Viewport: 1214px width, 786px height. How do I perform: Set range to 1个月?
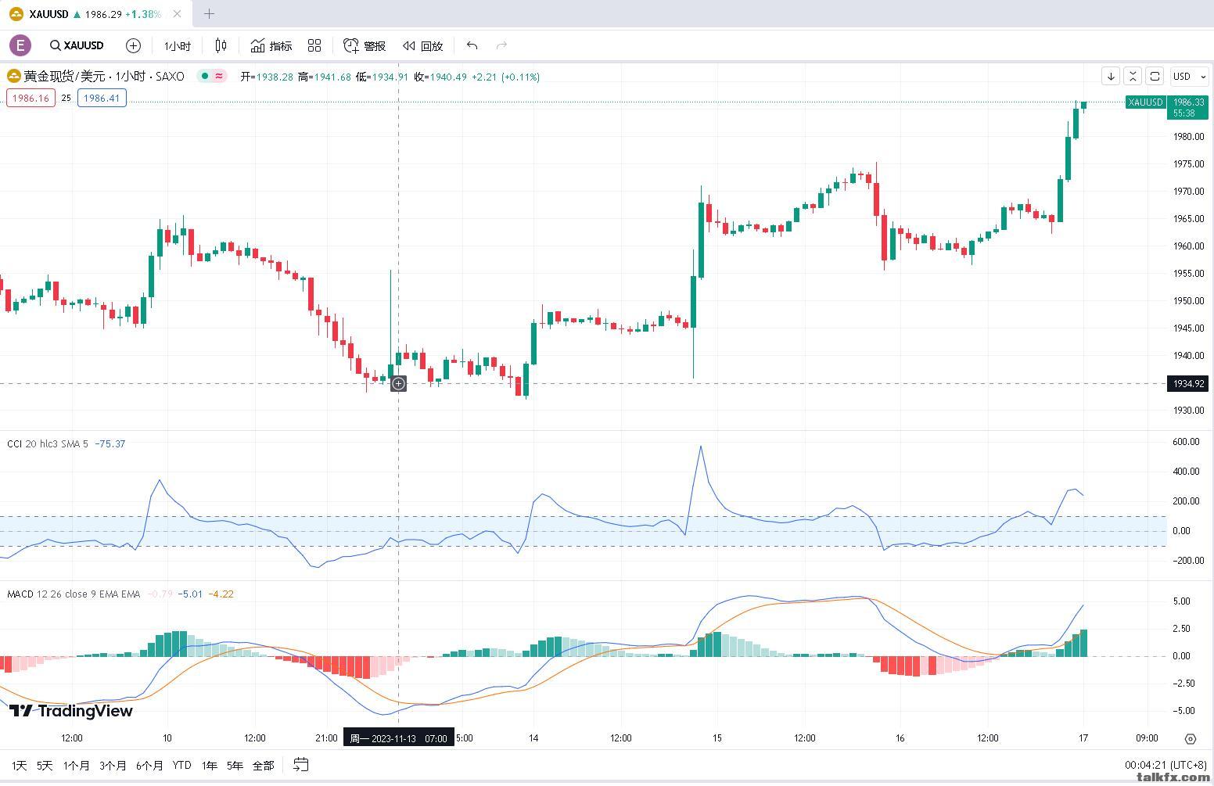[x=76, y=765]
